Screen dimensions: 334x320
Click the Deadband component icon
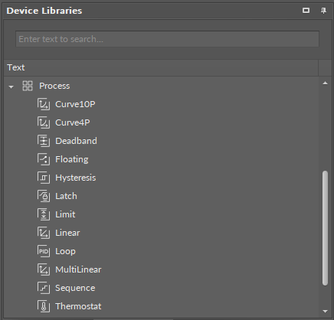[44, 141]
